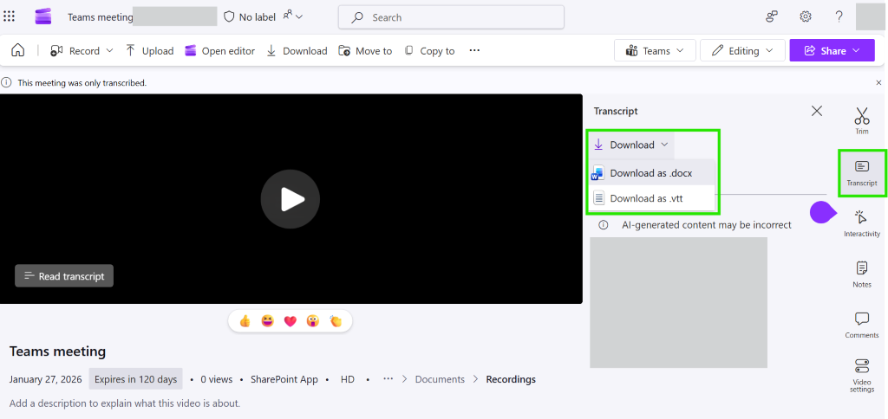Open the Help question mark
The image size is (888, 419).
[x=839, y=17]
